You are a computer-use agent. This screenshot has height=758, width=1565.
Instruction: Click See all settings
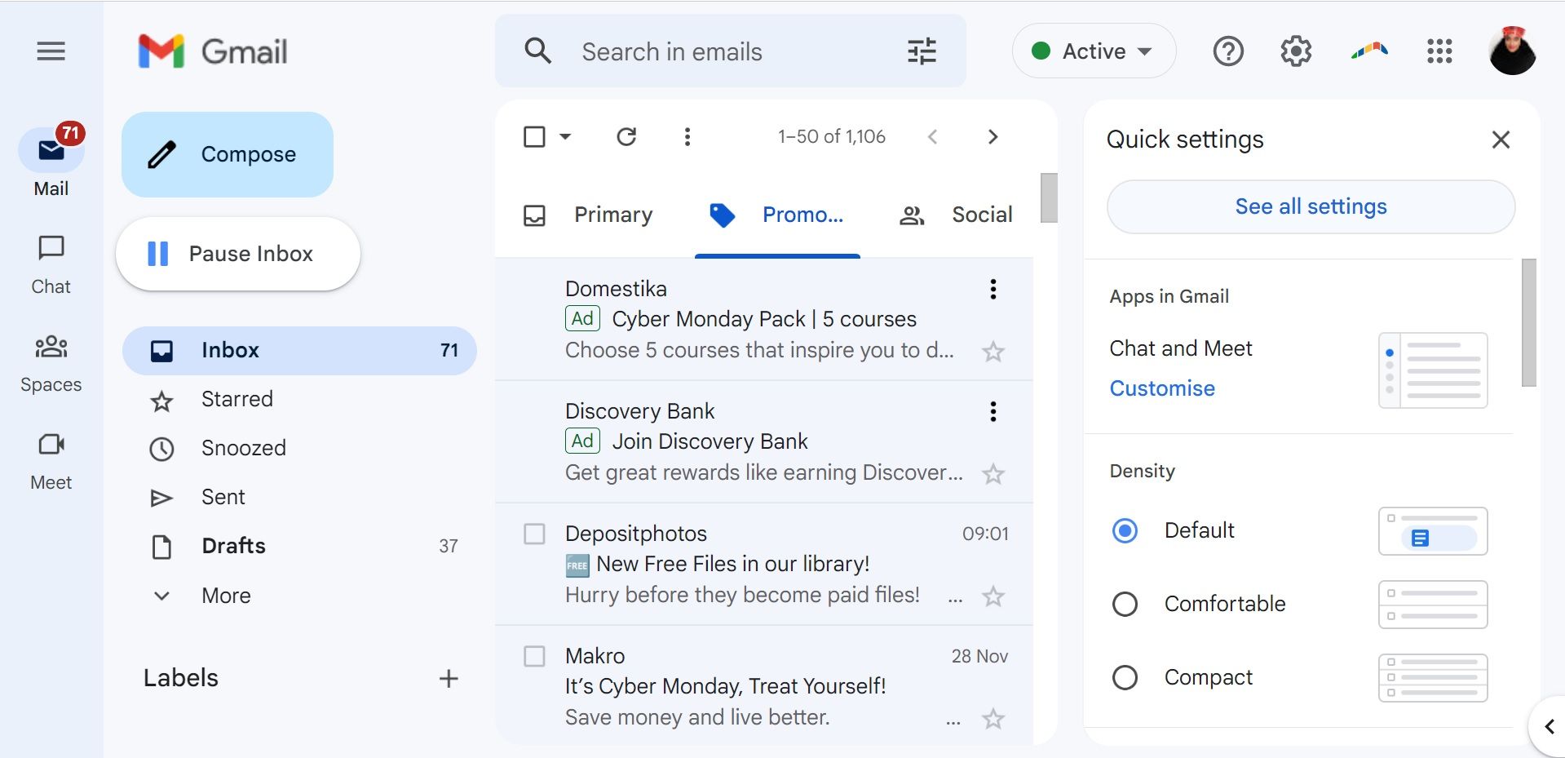[x=1310, y=206]
